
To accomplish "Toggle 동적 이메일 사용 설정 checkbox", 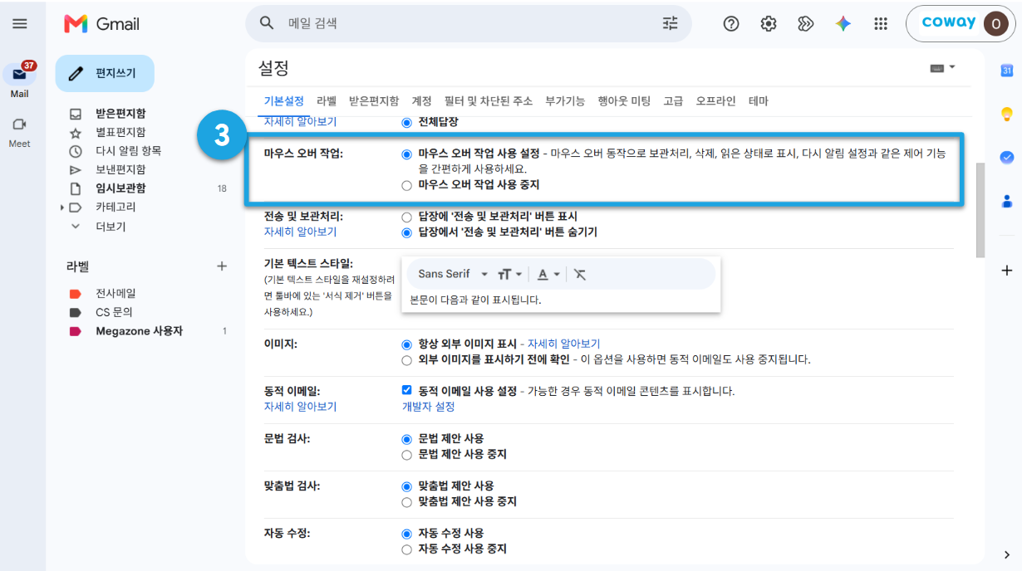I will [406, 390].
